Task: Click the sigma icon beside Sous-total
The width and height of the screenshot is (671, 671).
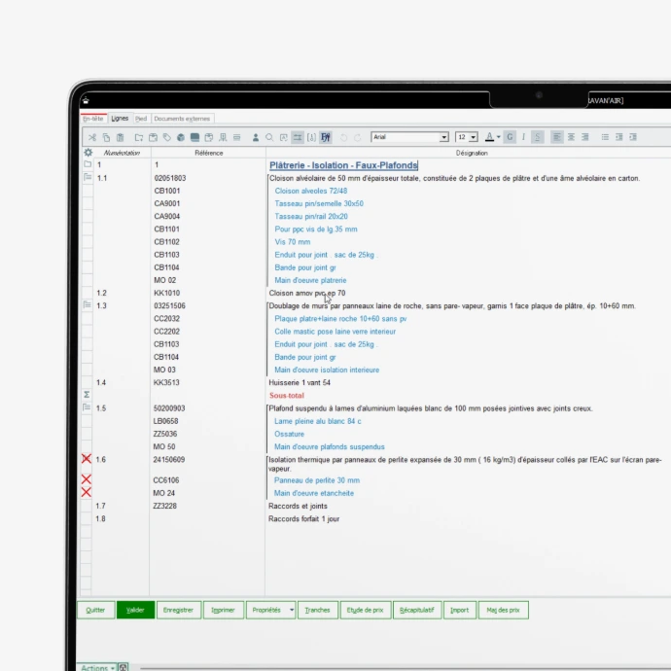Action: pyautogui.click(x=87, y=395)
